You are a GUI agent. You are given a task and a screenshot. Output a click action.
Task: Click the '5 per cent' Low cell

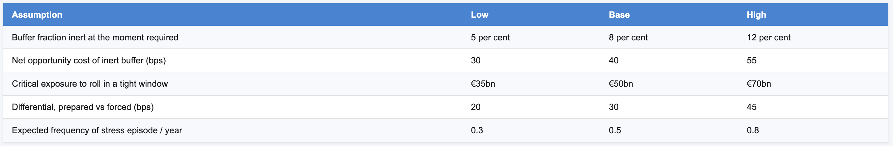click(490, 38)
